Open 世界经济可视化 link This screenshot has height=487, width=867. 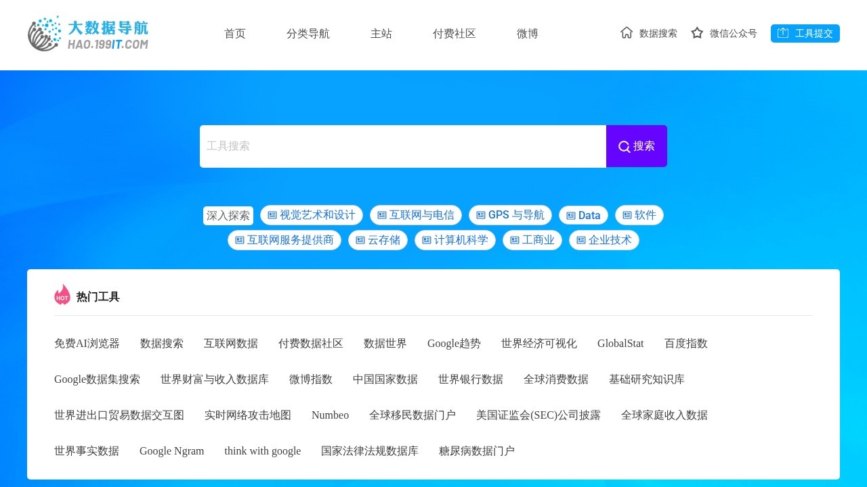click(x=539, y=344)
